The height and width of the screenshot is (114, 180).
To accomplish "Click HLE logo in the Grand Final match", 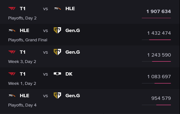I will [12, 30].
